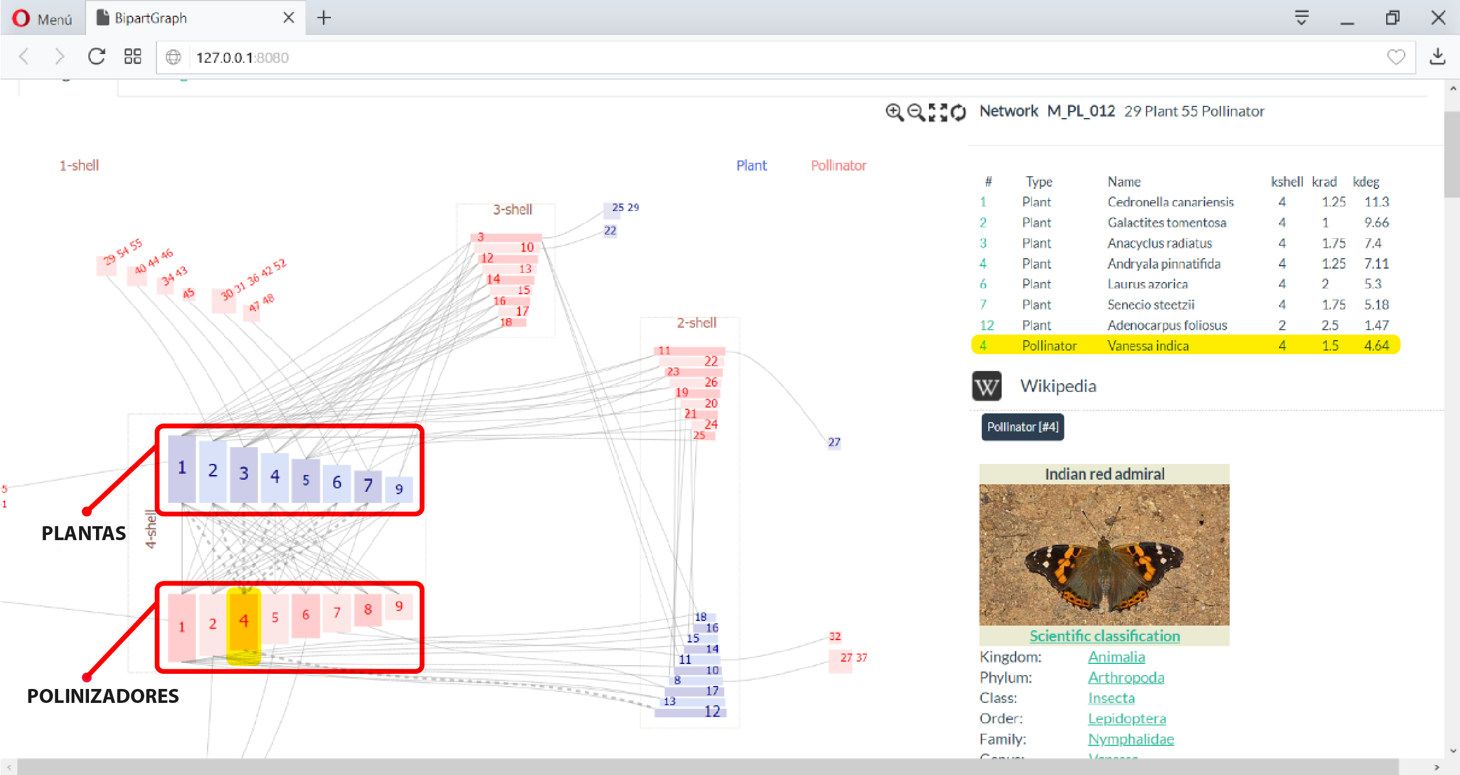Image resolution: width=1460 pixels, height=775 pixels.
Task: Reload the page in browser toolbar
Action: [97, 57]
